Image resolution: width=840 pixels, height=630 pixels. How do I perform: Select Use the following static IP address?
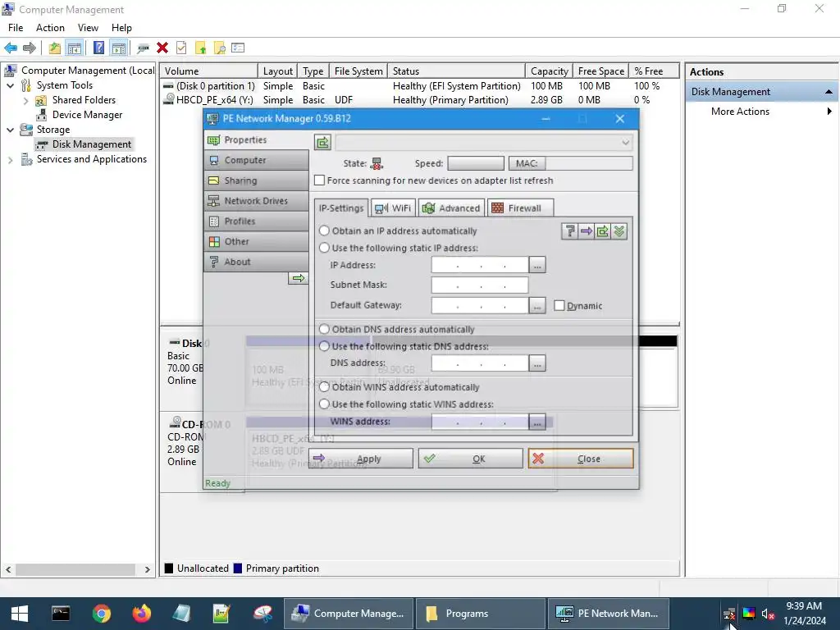tap(324, 248)
